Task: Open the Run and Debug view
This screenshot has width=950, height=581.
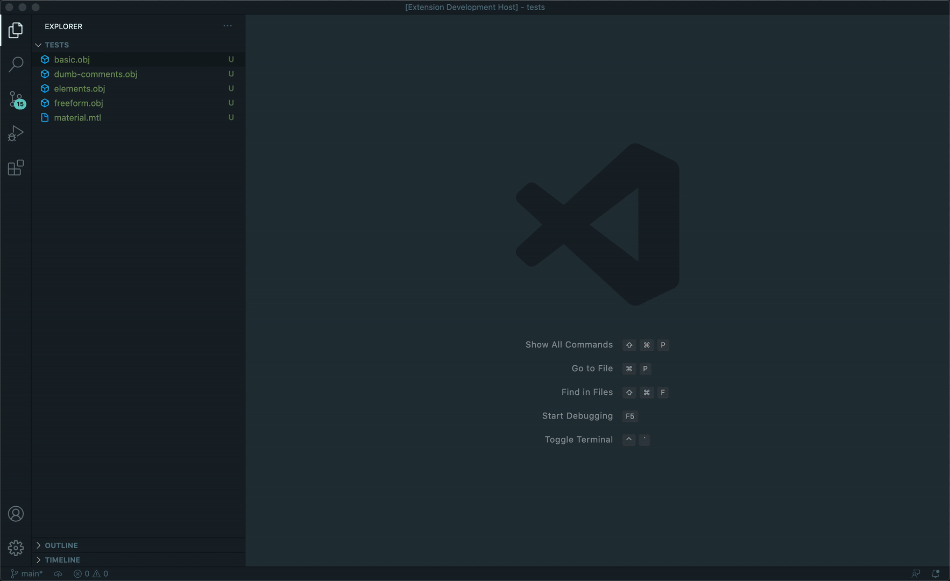Action: point(16,133)
